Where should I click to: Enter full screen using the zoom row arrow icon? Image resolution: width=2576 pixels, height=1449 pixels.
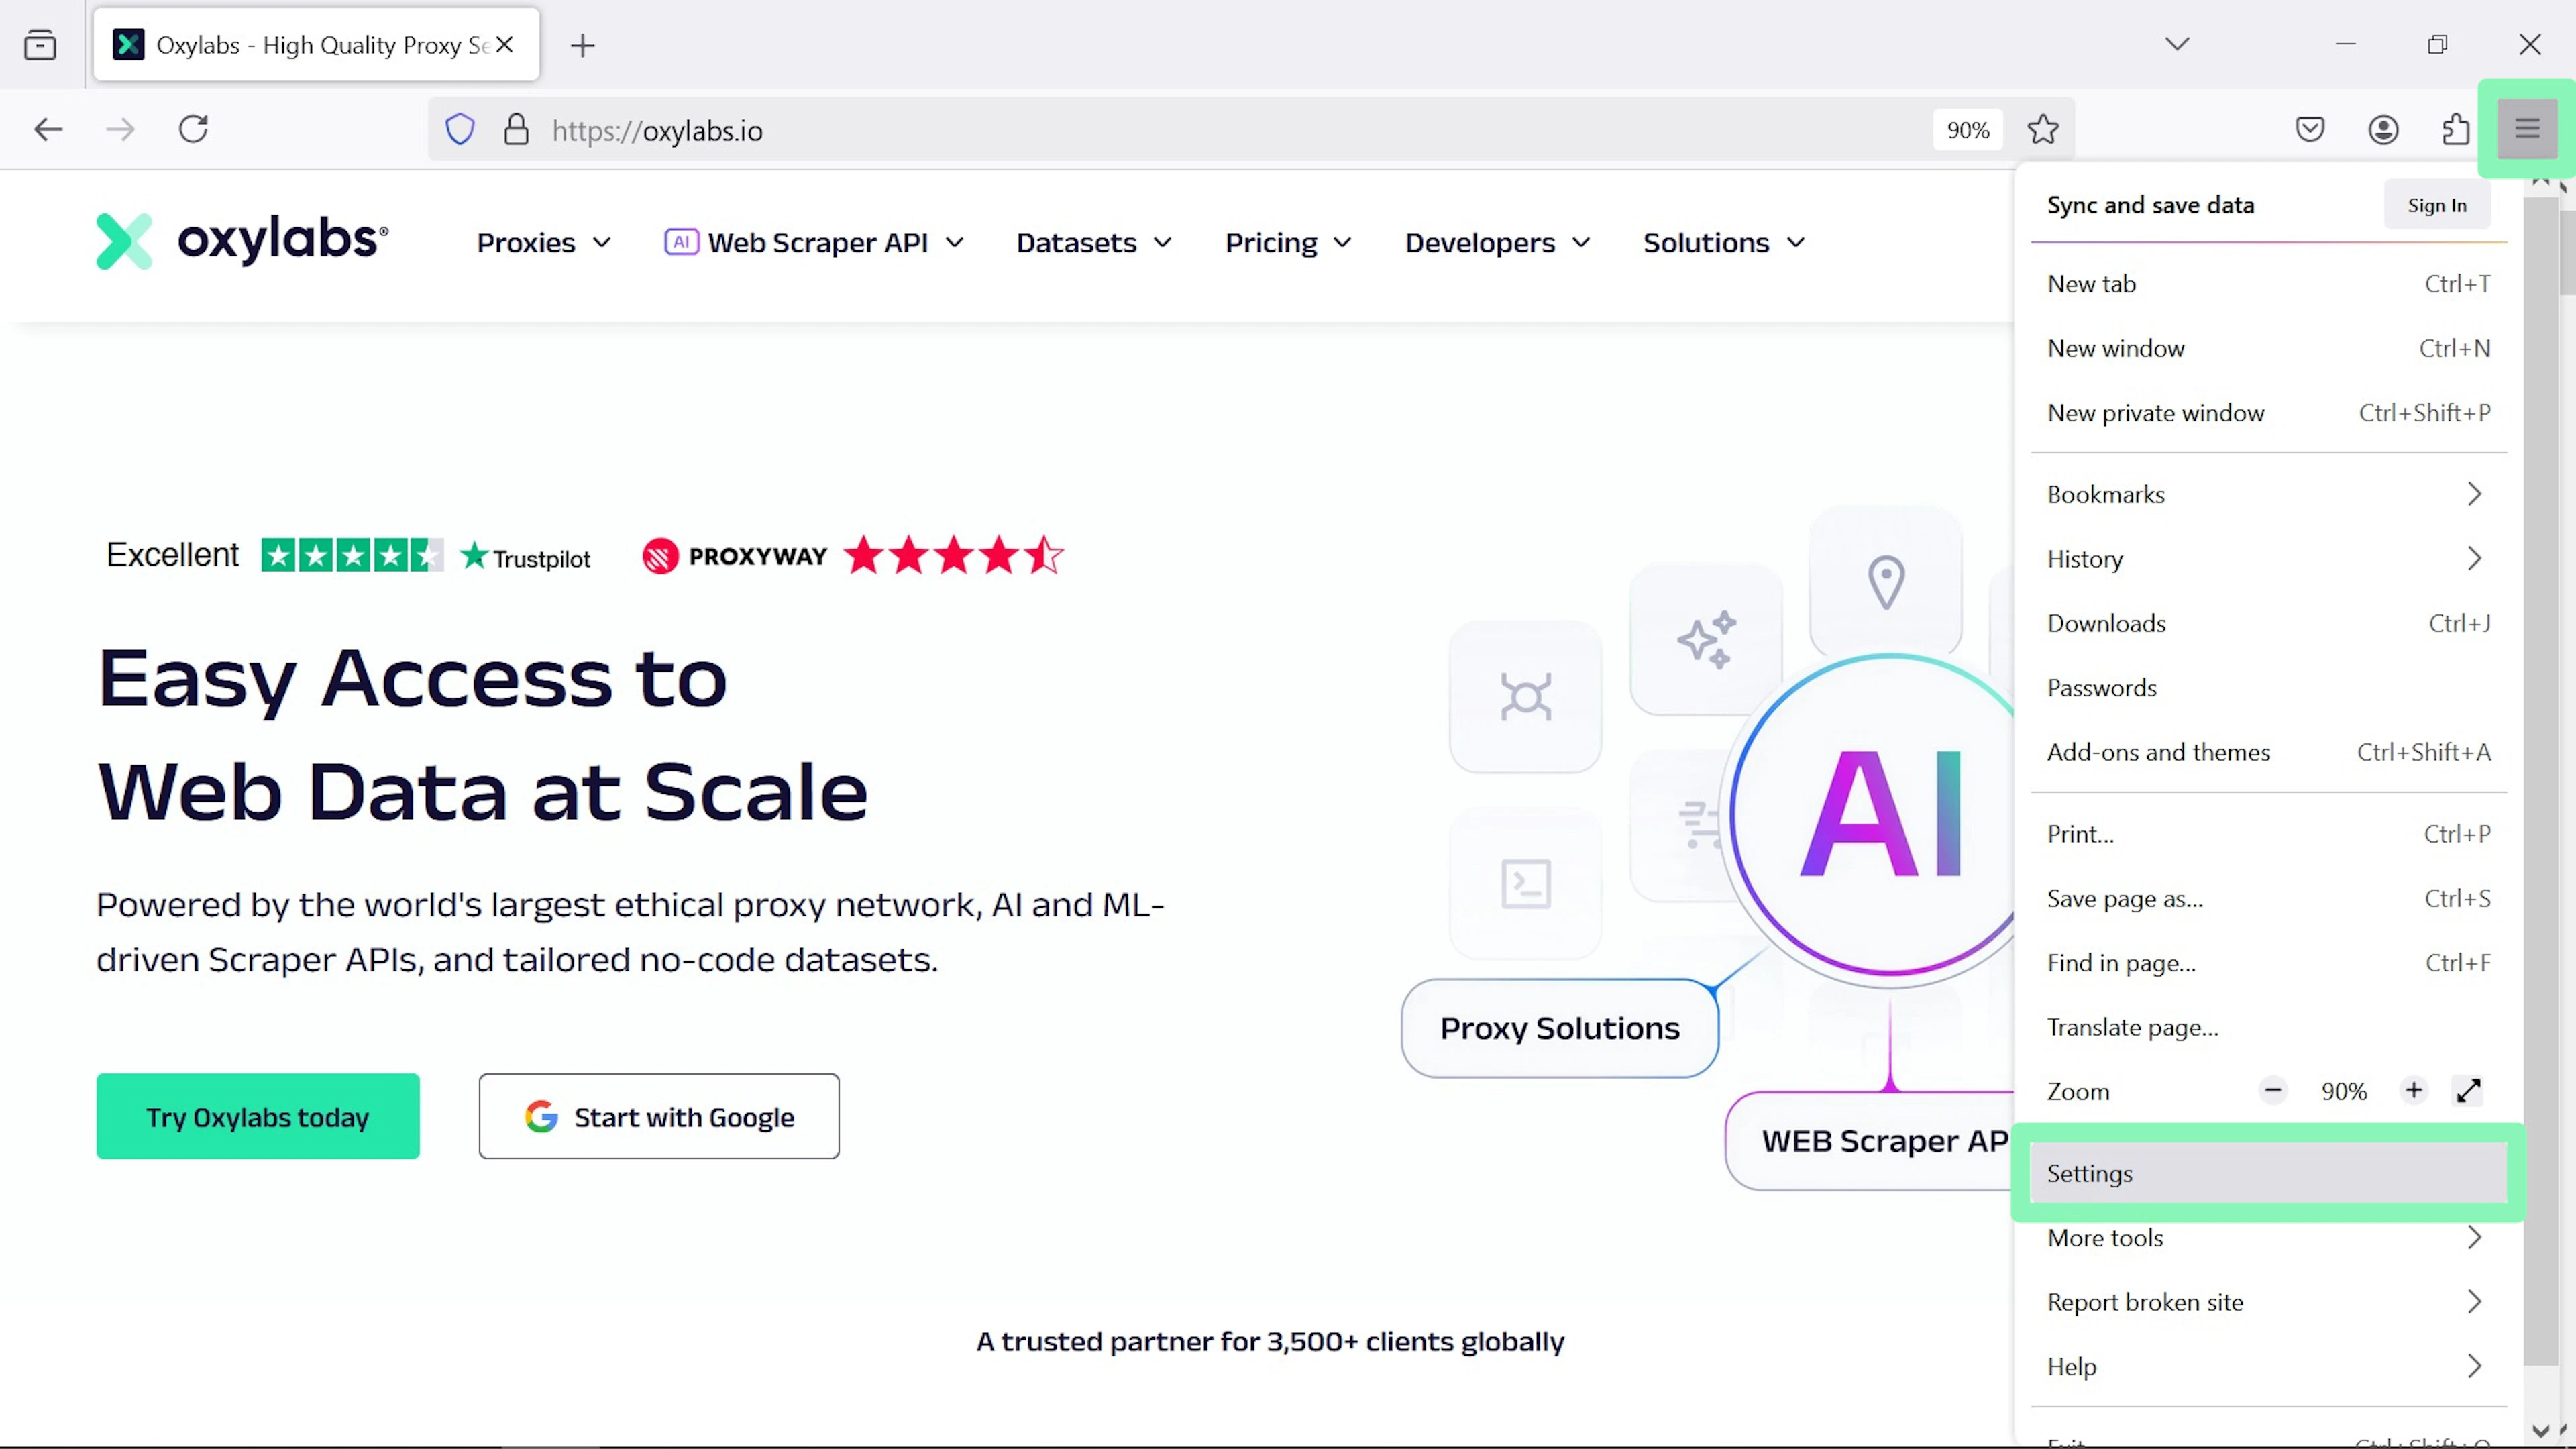(2468, 1091)
